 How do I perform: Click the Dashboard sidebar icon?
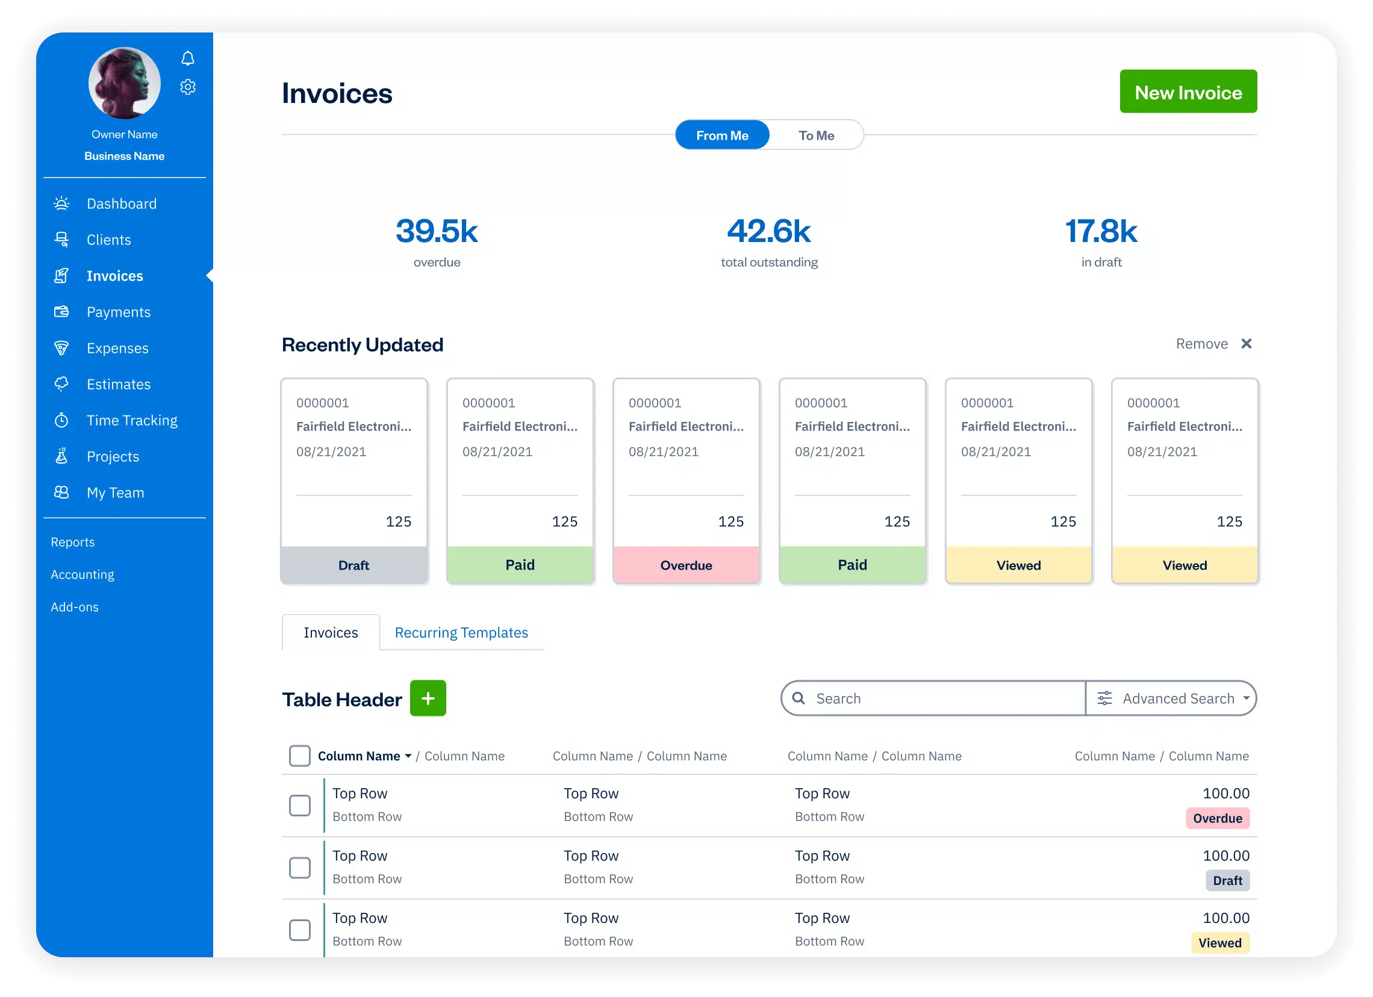(x=61, y=203)
